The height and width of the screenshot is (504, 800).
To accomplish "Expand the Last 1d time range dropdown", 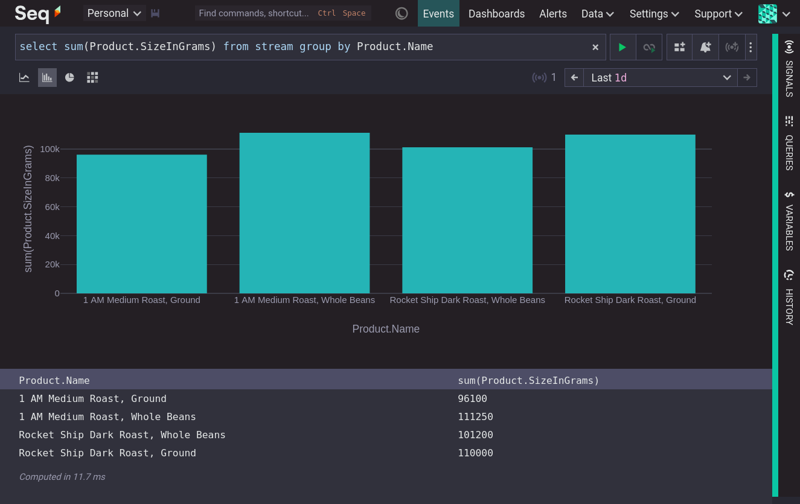I will pos(660,77).
